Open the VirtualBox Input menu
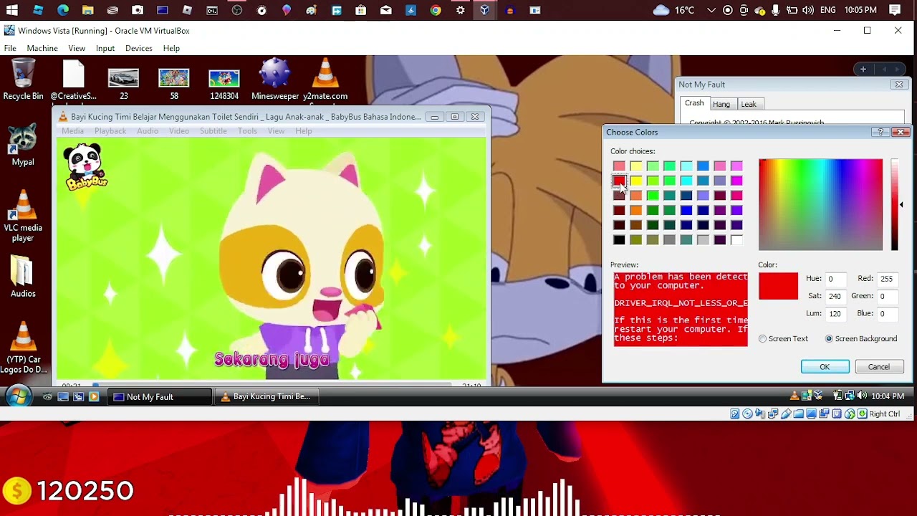The height and width of the screenshot is (516, 917). 105,48
